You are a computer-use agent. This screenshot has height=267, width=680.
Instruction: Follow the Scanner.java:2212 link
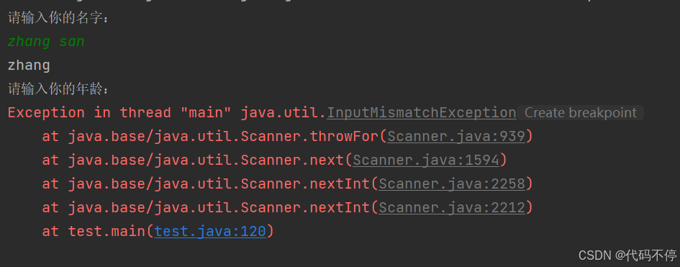(452, 209)
